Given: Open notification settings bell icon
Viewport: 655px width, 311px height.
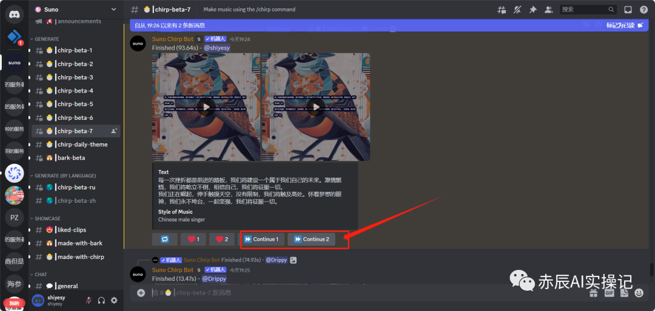Looking at the screenshot, I should click(517, 9).
